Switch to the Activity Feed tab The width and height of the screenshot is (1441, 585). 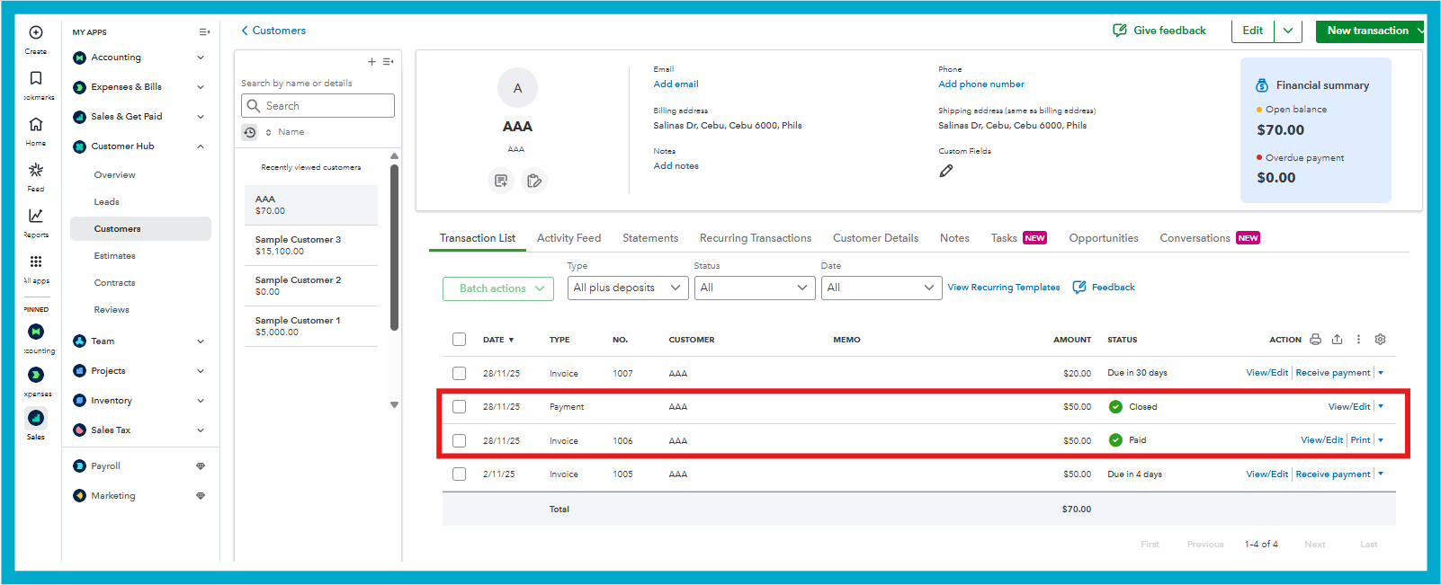pos(568,238)
